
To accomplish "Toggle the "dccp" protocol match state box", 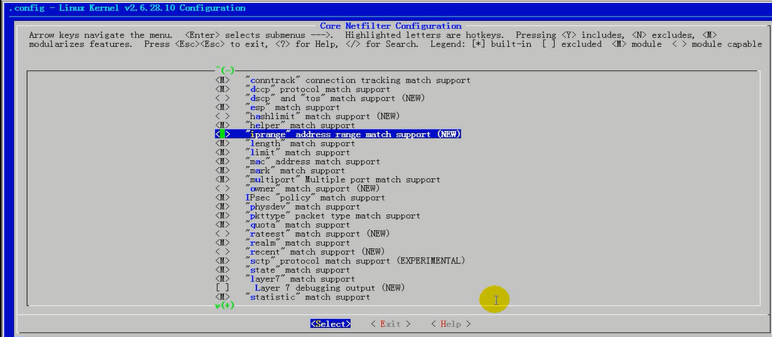I will pos(222,89).
